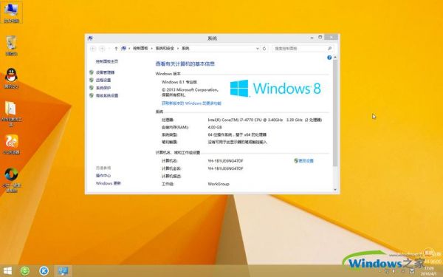Open 设备管理器 from the left pane

coord(105,72)
